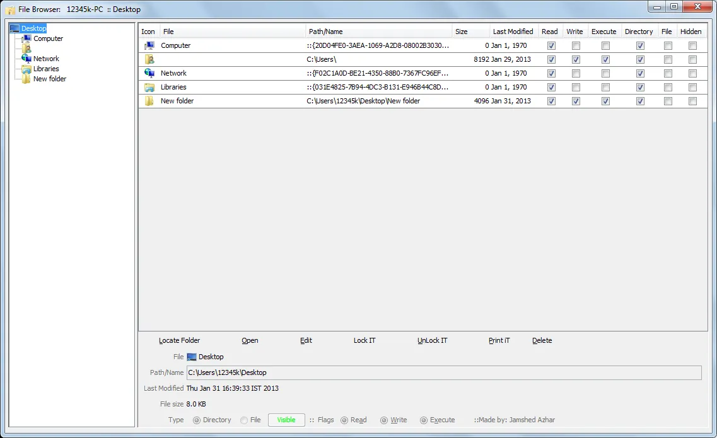
Task: Toggle the Execute checkbox for the Libraries row
Action: click(605, 88)
